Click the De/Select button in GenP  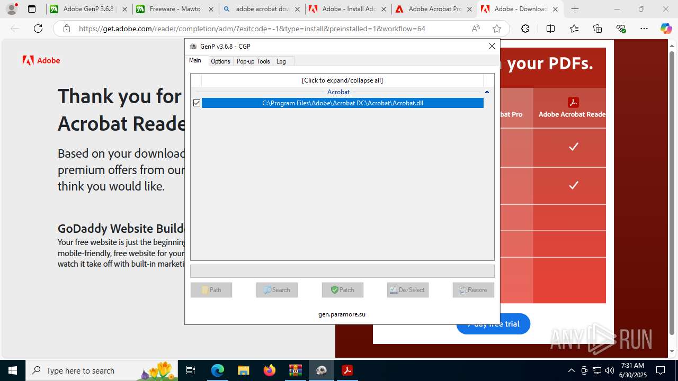coord(408,290)
